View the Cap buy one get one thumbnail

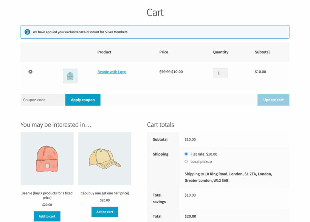click(x=104, y=158)
